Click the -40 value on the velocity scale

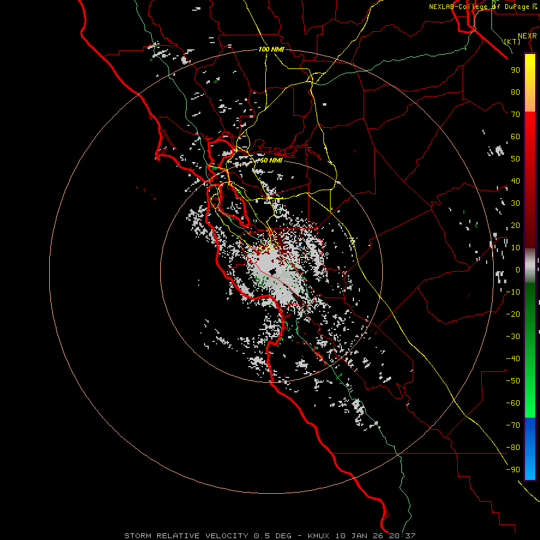point(513,359)
